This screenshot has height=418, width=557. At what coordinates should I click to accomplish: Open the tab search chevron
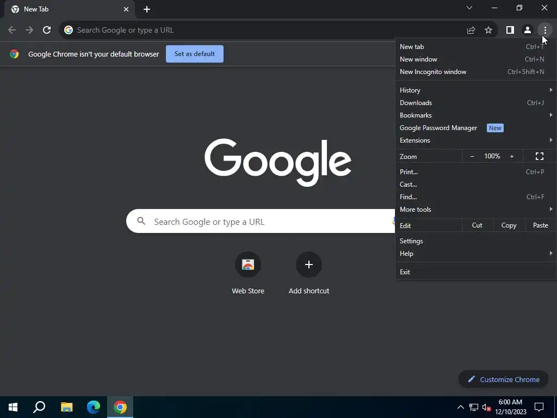click(469, 8)
